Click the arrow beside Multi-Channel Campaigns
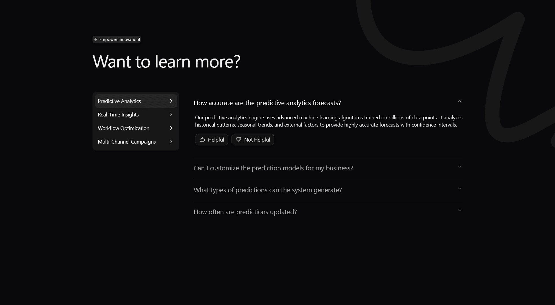This screenshot has width=555, height=305. [171, 142]
